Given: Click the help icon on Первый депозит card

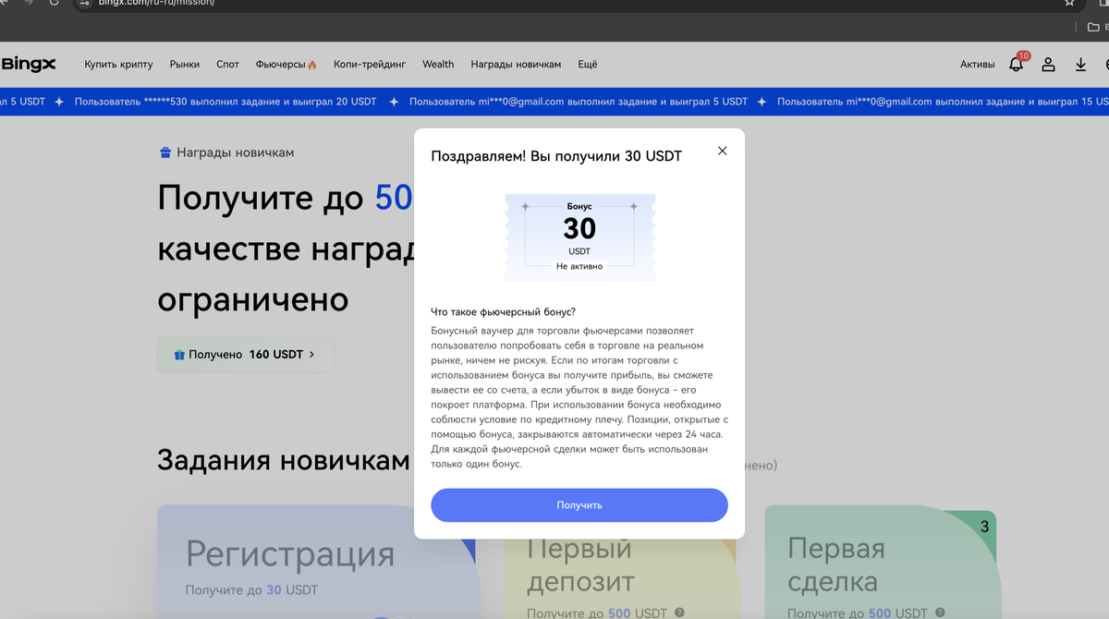Looking at the screenshot, I should tap(679, 613).
